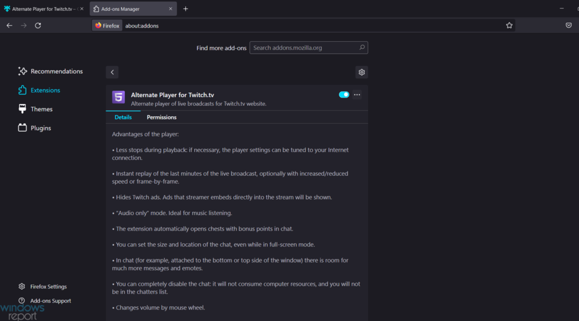Go back using the browser back arrow
This screenshot has width=579, height=321.
pos(9,26)
